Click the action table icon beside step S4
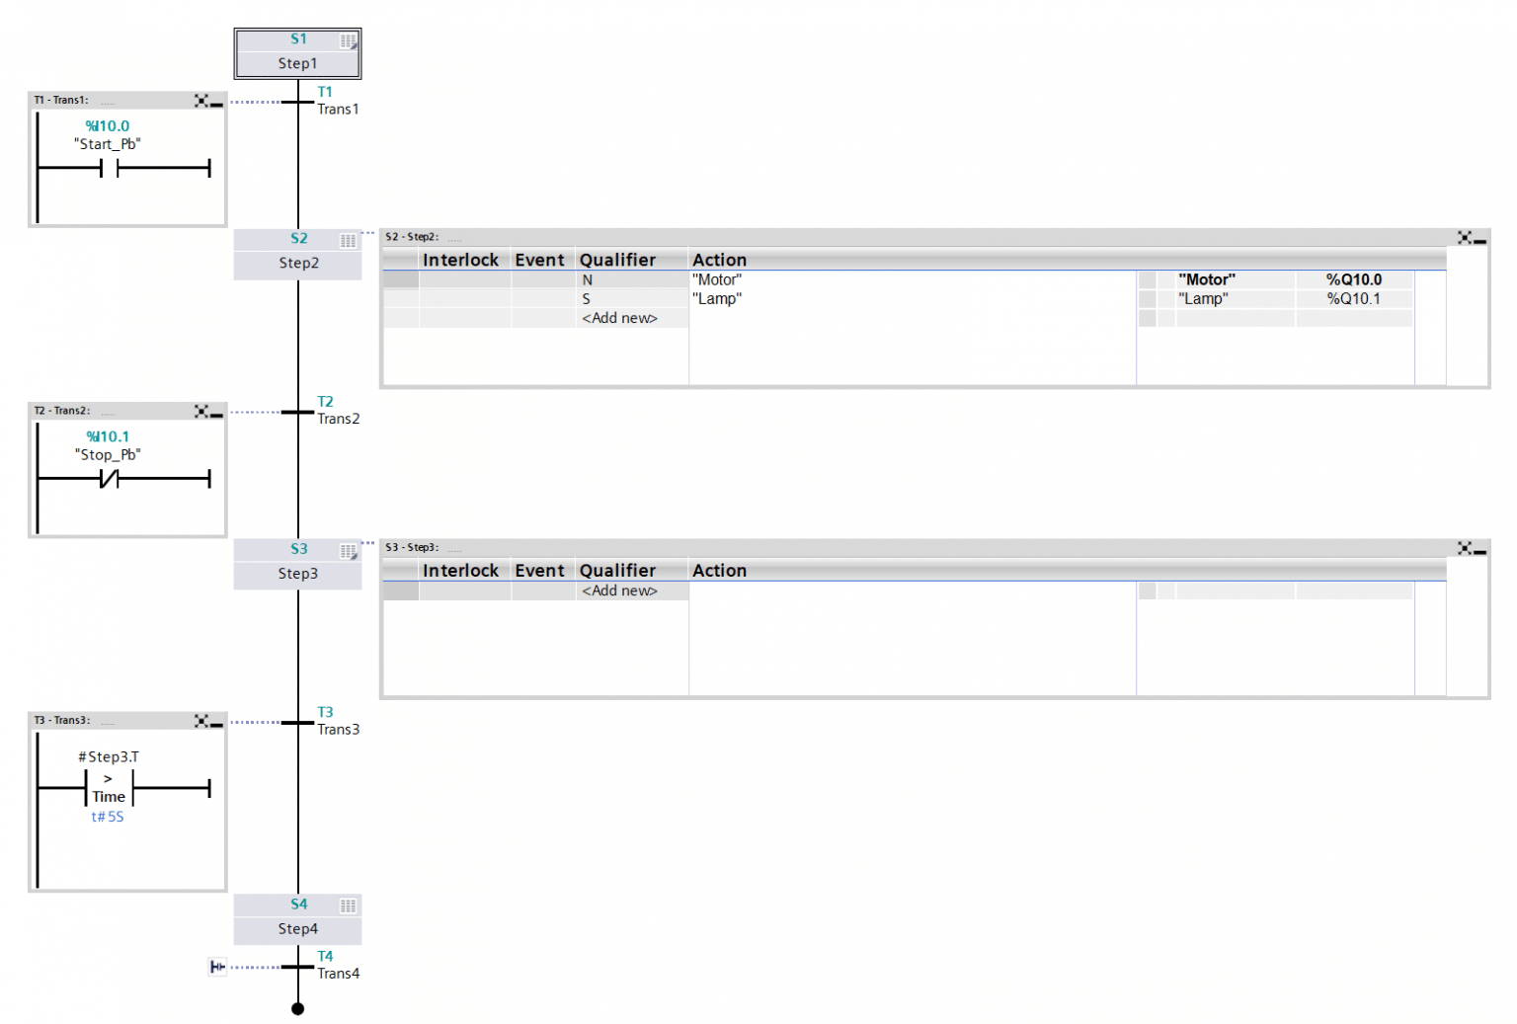Image resolution: width=1517 pixels, height=1024 pixels. point(348,905)
